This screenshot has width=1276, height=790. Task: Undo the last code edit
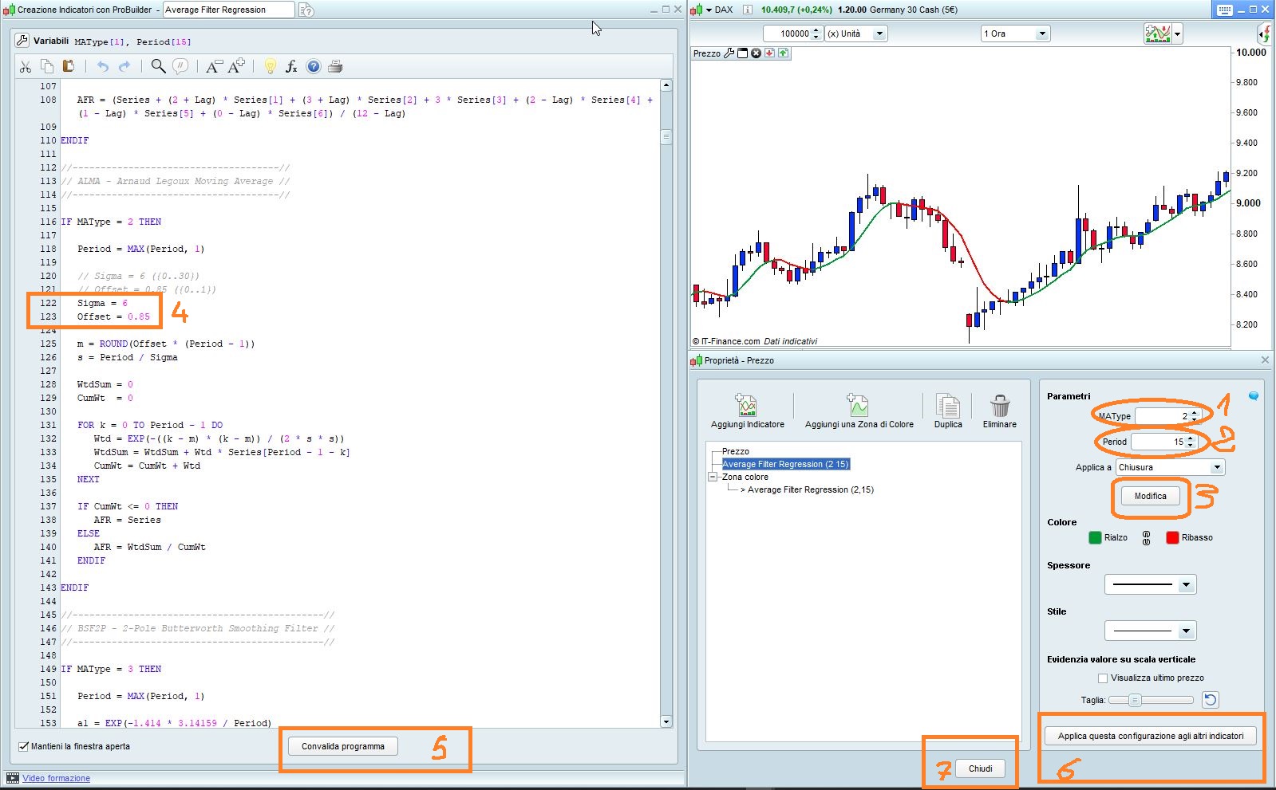pyautogui.click(x=102, y=67)
